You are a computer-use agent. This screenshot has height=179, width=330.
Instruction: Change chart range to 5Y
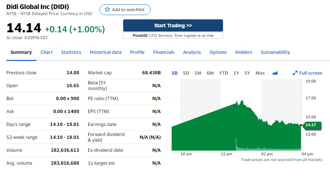[247, 73]
